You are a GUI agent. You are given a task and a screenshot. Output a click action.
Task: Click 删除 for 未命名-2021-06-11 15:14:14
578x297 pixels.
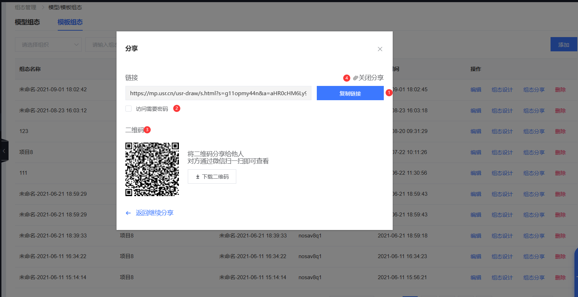pyautogui.click(x=560, y=277)
